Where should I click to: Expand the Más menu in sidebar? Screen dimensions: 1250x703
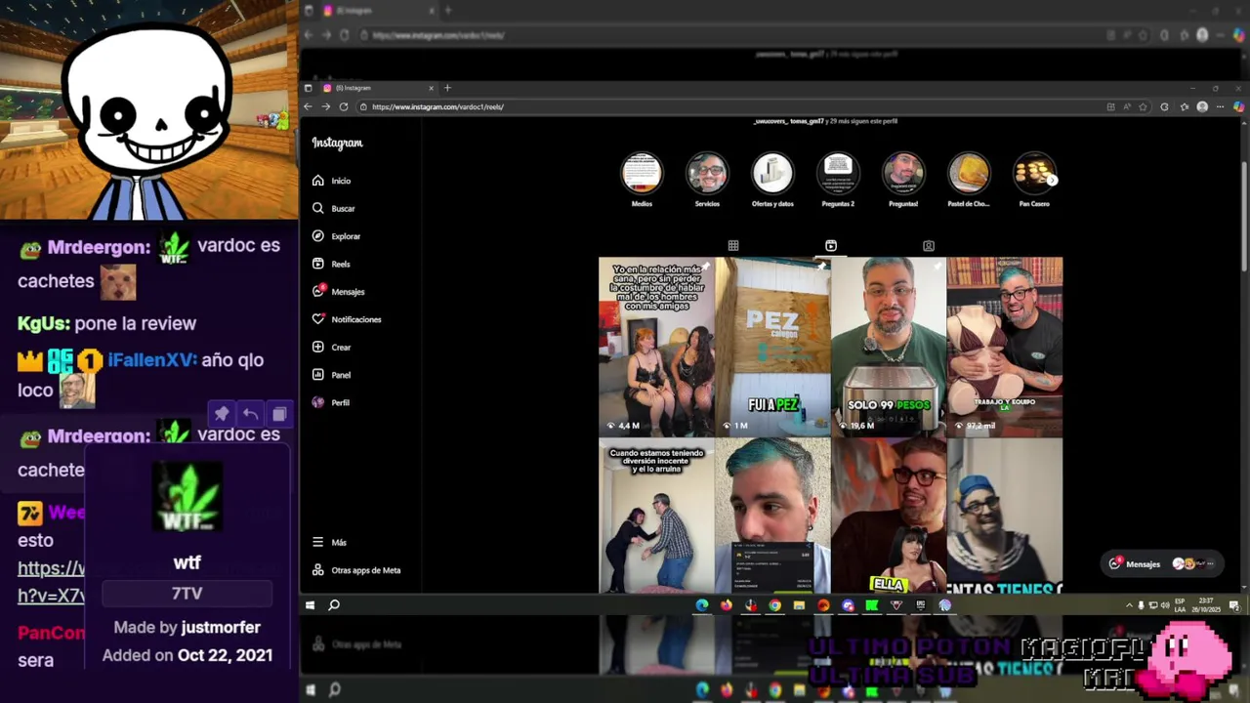(x=329, y=542)
